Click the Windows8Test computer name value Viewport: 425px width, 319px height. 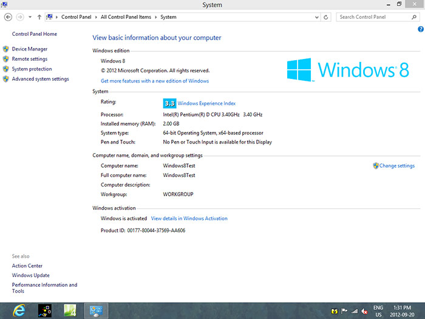click(x=179, y=166)
